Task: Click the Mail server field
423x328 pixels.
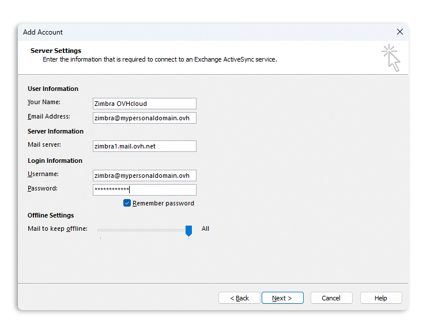Action: pos(144,146)
